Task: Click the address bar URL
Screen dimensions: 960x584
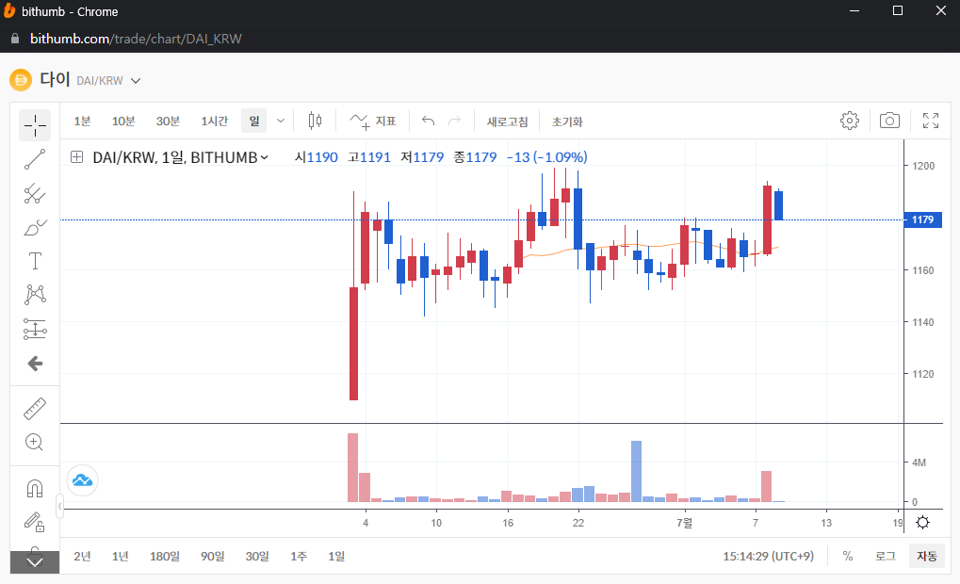Action: click(x=136, y=39)
